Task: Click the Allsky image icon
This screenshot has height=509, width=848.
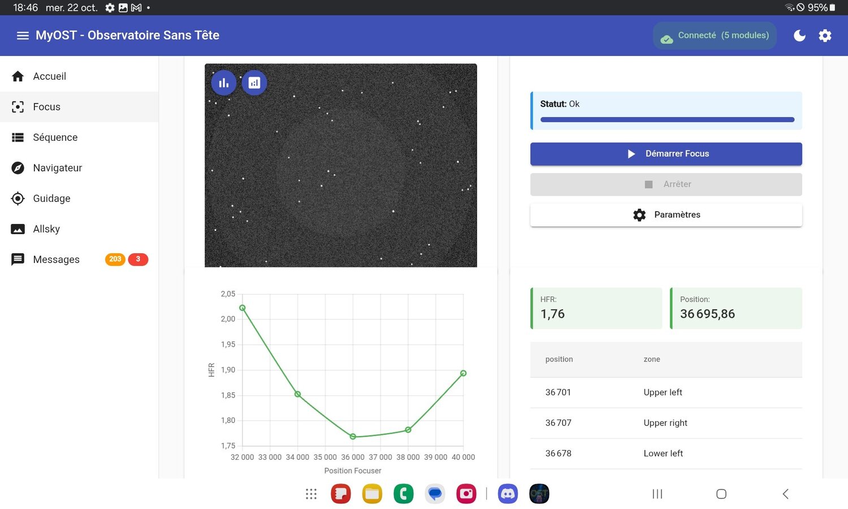Action: click(18, 228)
